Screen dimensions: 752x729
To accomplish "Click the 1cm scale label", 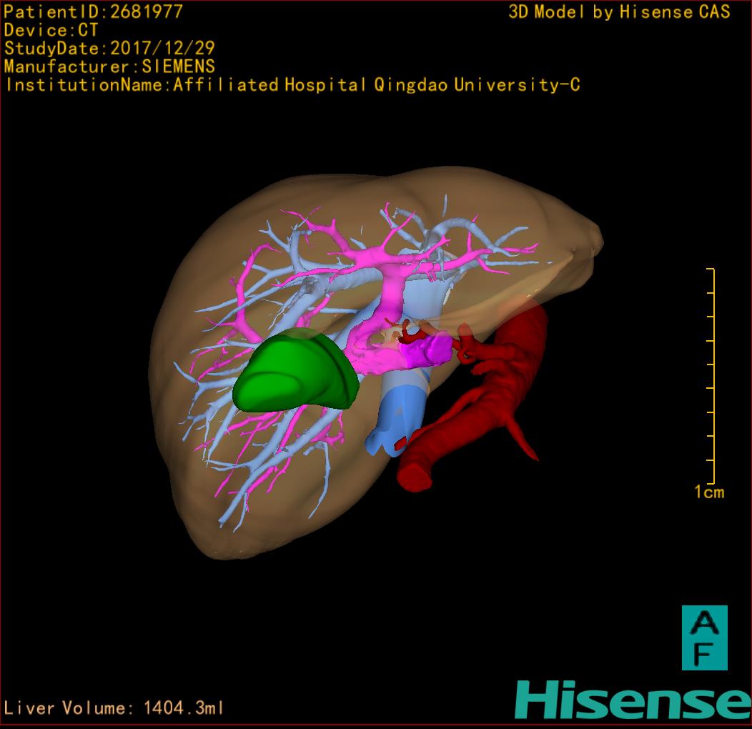I will coord(708,492).
